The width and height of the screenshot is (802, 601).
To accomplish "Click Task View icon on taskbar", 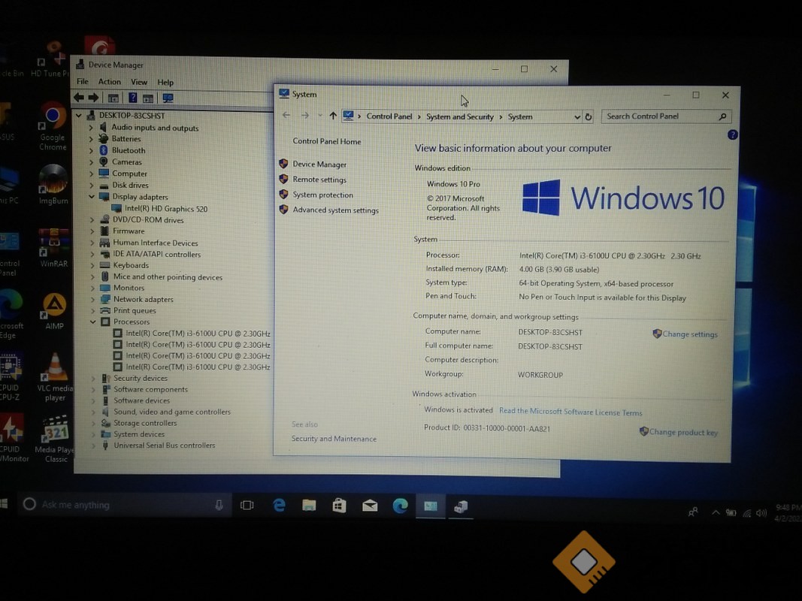I will point(247,506).
